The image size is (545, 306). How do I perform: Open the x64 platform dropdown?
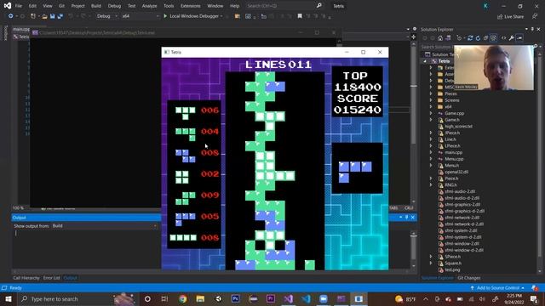(x=140, y=16)
